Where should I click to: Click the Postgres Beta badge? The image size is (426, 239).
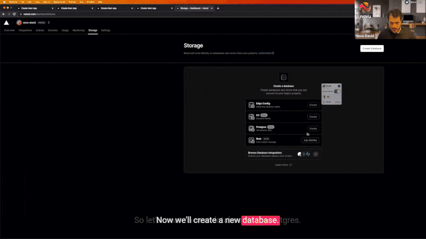pos(271,127)
